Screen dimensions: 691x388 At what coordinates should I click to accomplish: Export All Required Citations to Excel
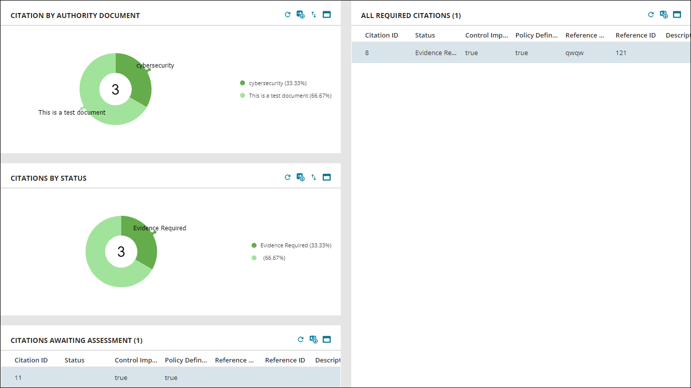click(663, 15)
